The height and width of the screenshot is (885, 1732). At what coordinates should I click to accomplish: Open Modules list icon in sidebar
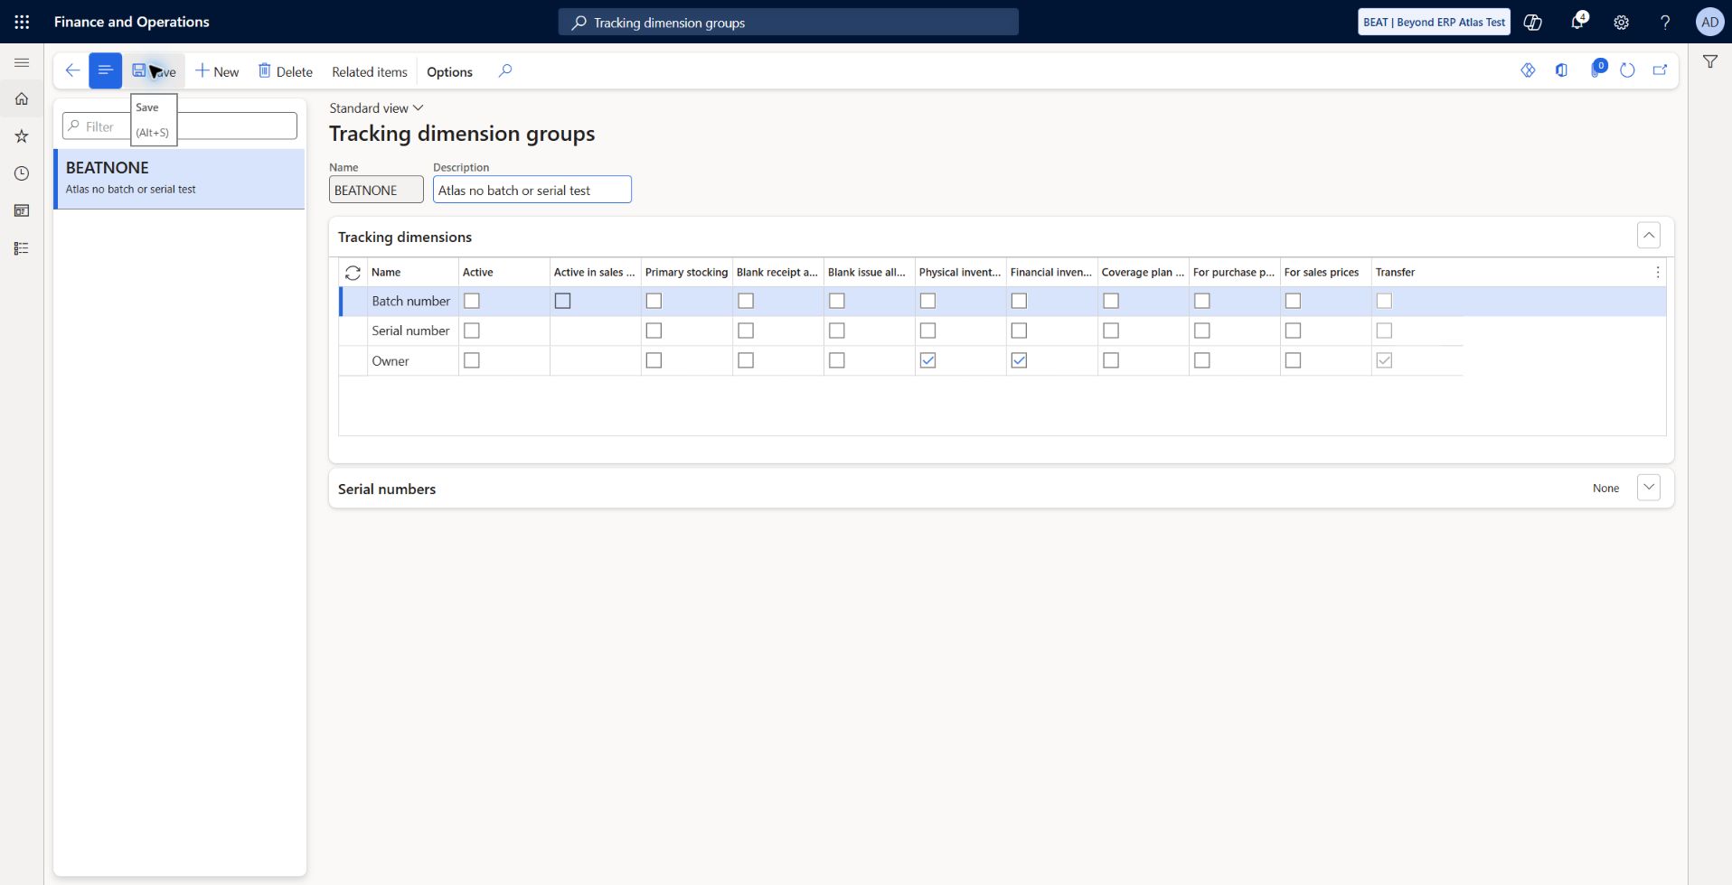22,248
